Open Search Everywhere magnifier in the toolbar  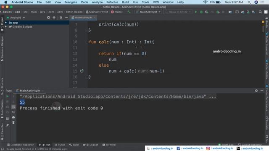(260, 12)
